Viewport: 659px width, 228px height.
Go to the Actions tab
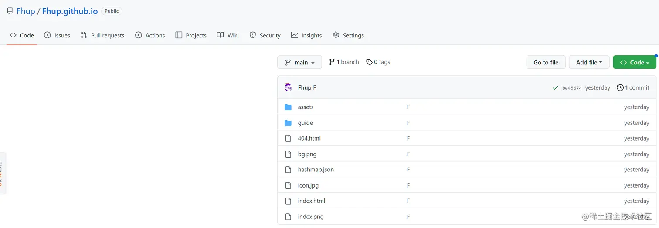[x=150, y=35]
